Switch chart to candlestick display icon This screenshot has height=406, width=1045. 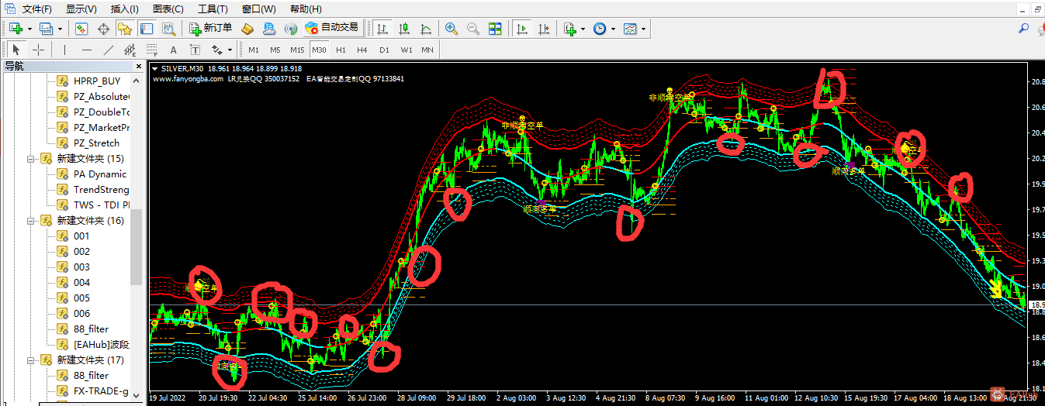[x=403, y=29]
